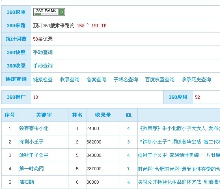Viewport: 220px width, 189px height.
Task: Click keyword 深圳小王子
Action: coord(31,141)
